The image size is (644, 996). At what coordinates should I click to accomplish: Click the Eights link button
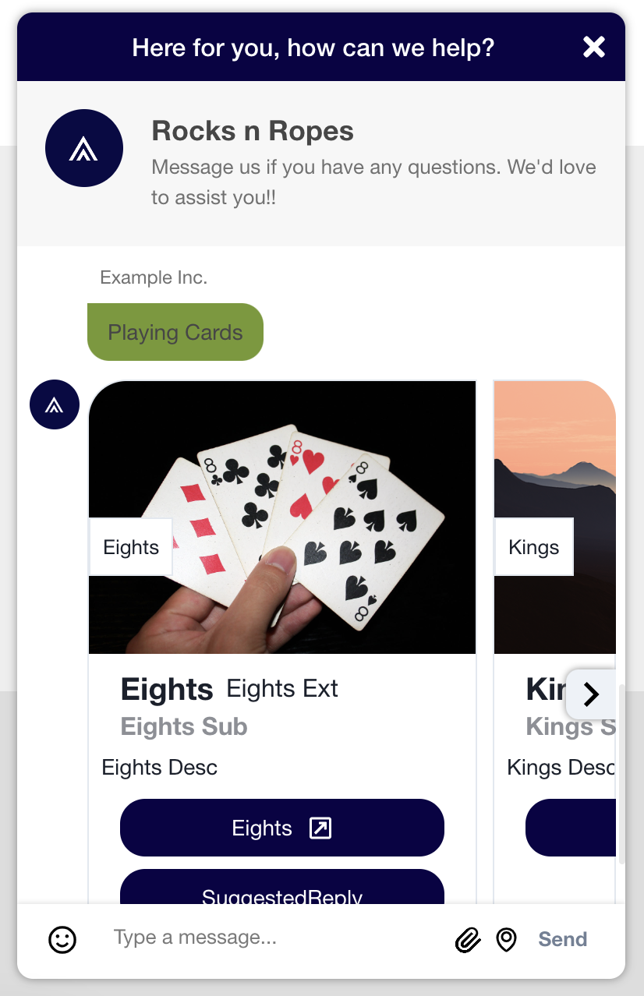point(282,828)
